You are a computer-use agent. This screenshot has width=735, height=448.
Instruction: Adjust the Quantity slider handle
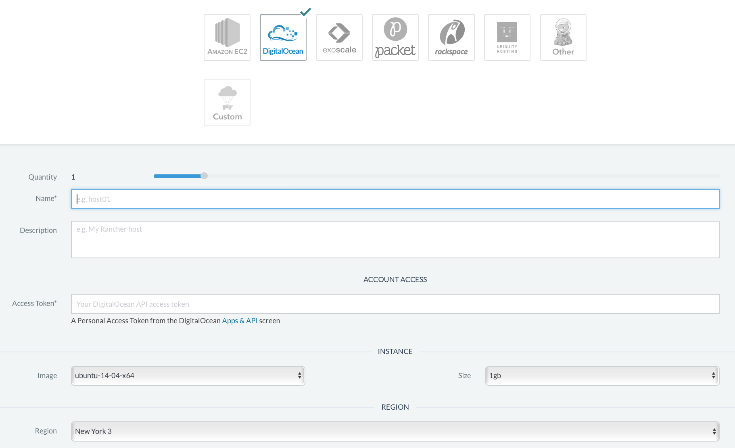click(x=204, y=176)
